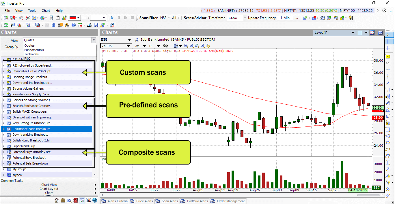Open the Layout1 dropdown
Image resolution: width=395 pixels, height=204 pixels.
[x=366, y=33]
